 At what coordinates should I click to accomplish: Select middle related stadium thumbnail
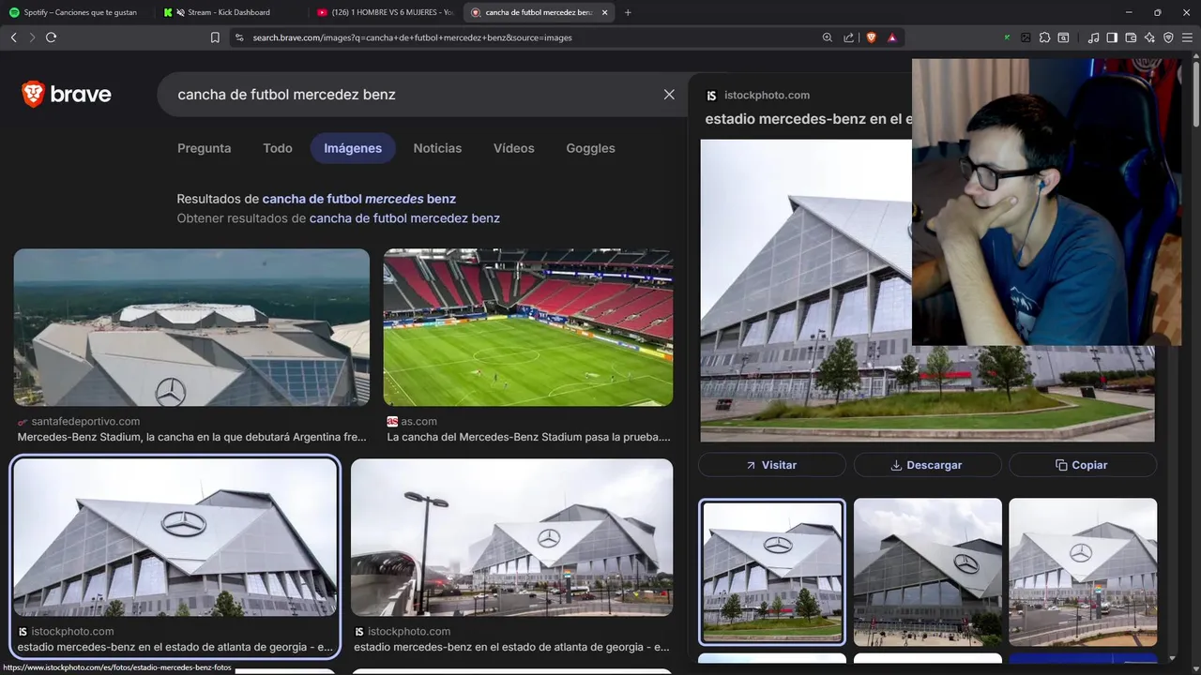(927, 572)
